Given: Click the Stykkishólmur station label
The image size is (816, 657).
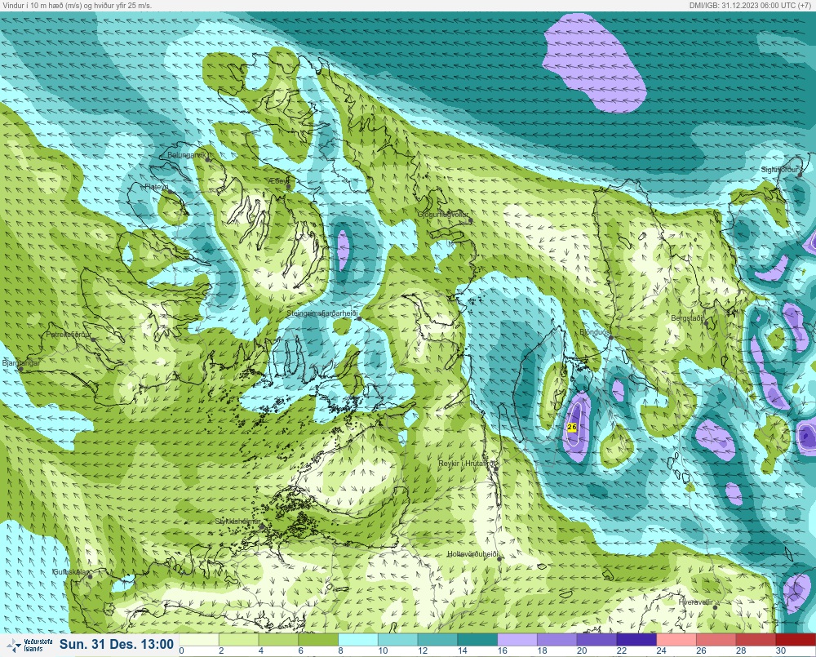Looking at the screenshot, I should point(237,522).
